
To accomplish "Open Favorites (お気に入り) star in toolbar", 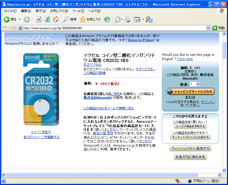I will tap(90, 19).
